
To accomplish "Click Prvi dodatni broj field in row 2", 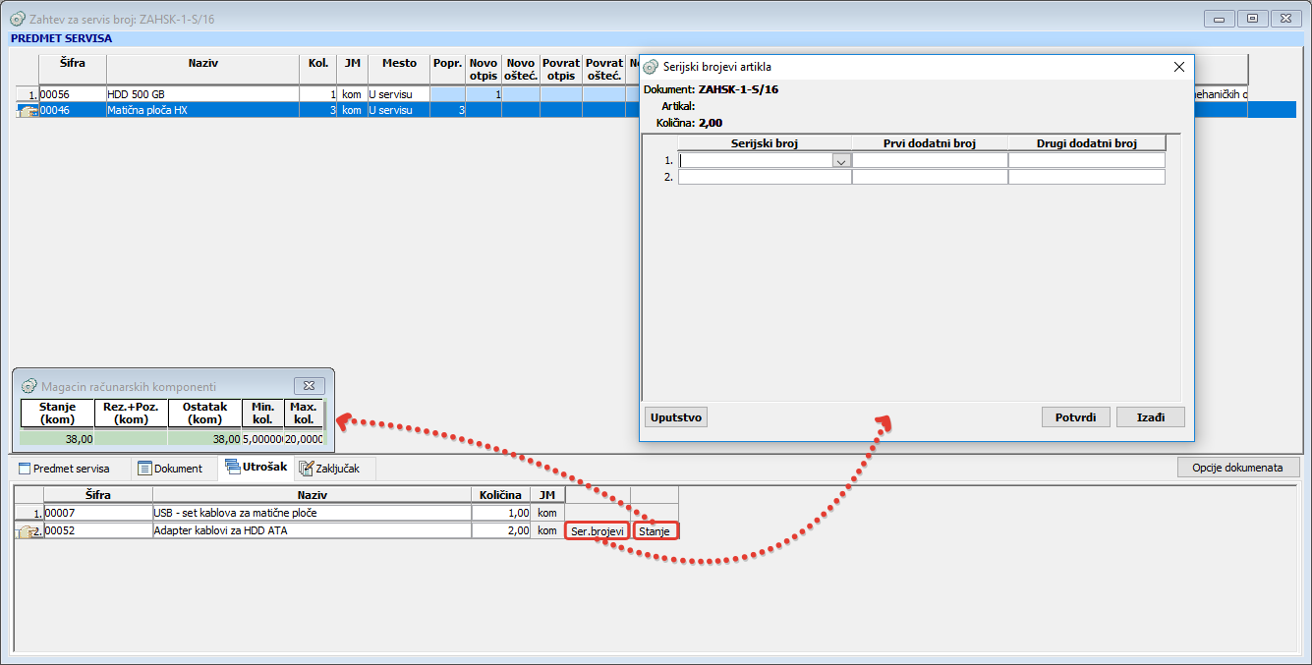I will coord(930,177).
